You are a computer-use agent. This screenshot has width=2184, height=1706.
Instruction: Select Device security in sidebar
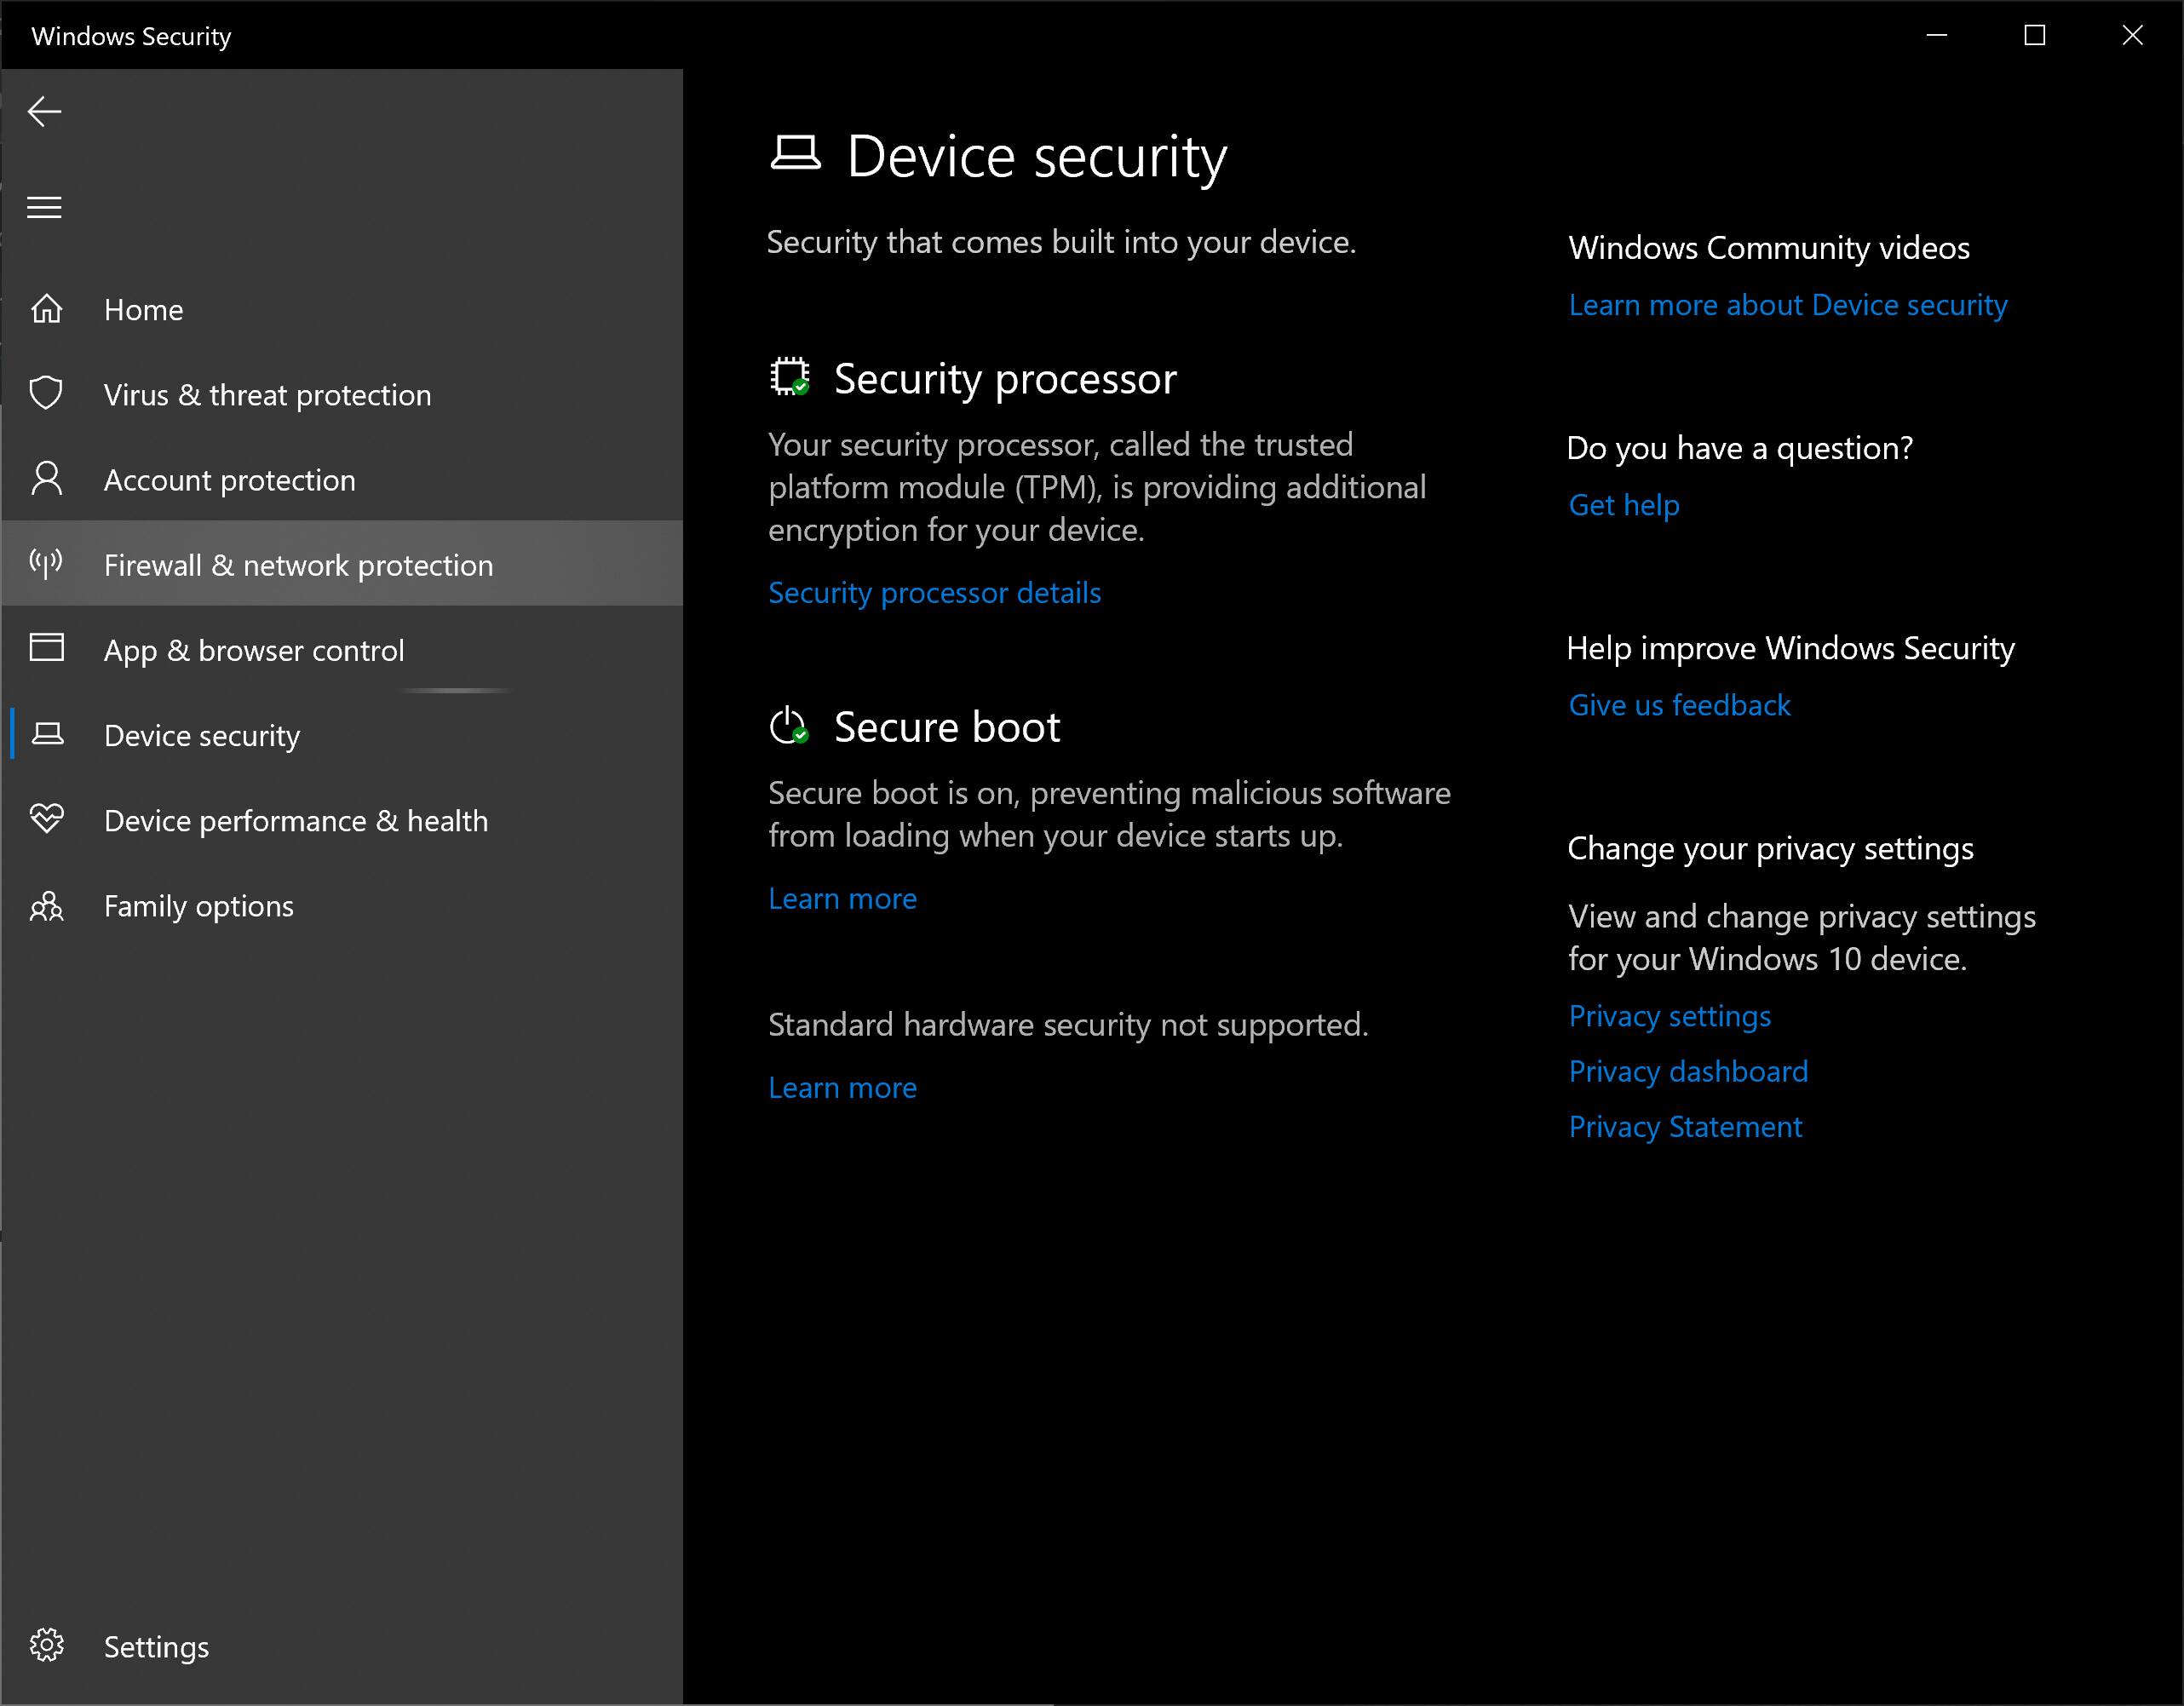(x=202, y=735)
